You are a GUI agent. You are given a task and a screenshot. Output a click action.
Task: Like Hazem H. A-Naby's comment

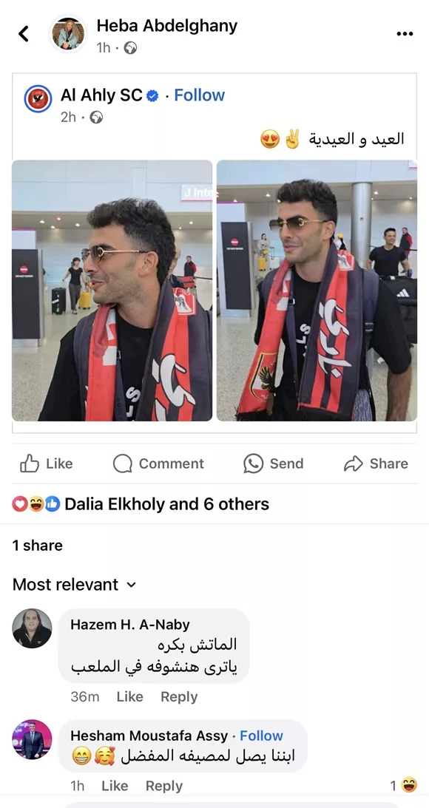(129, 696)
